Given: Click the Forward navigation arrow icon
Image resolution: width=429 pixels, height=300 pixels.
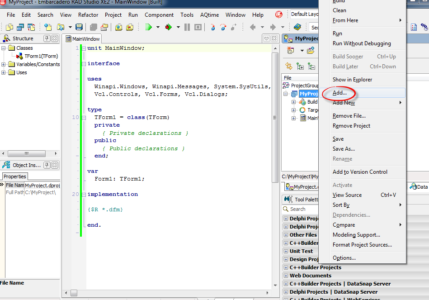Looking at the screenshot, I should point(273,27).
